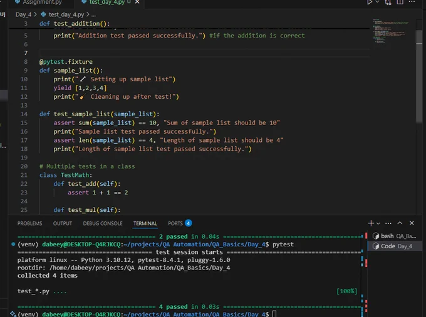Click the terminal scrollbar track
Screen dimensions: 426x317
(x=364, y=274)
